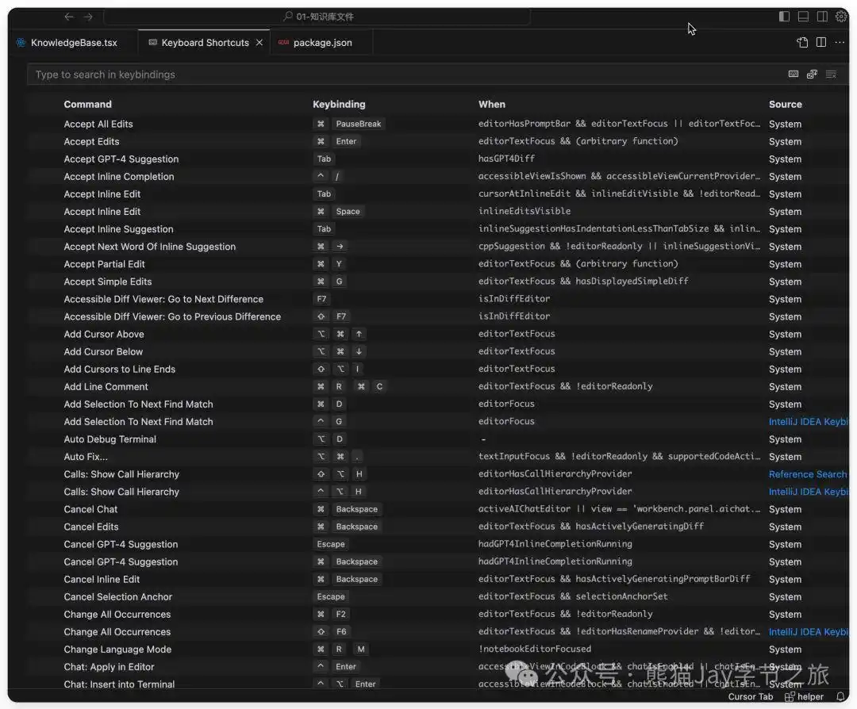Switch to the KnowledgeBase.tsx tab
Viewport: 857px width, 709px height.
tap(74, 42)
